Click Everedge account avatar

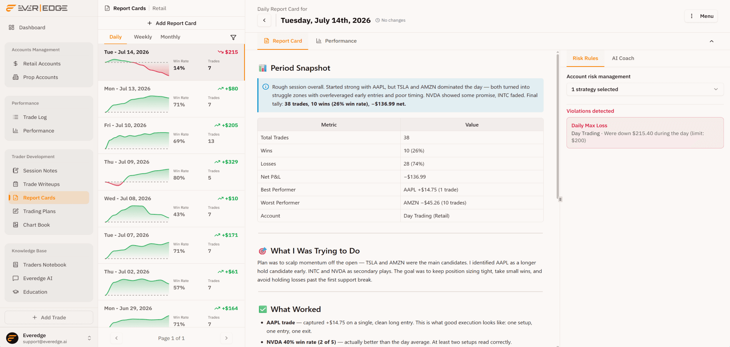[12, 338]
